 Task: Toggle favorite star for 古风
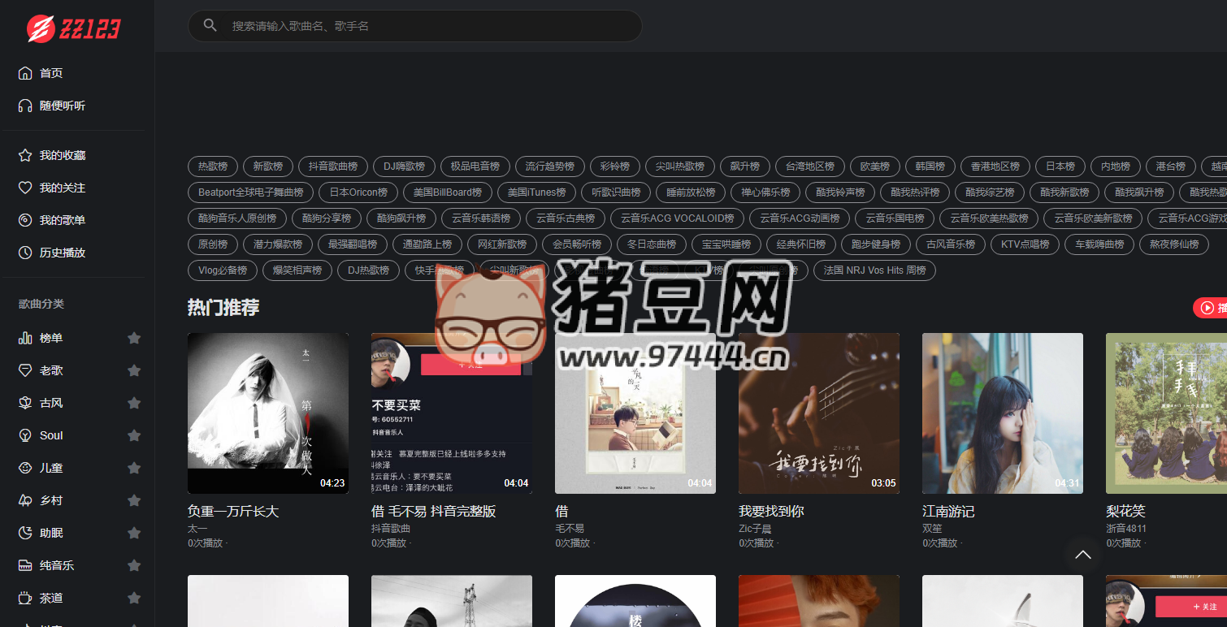[134, 403]
